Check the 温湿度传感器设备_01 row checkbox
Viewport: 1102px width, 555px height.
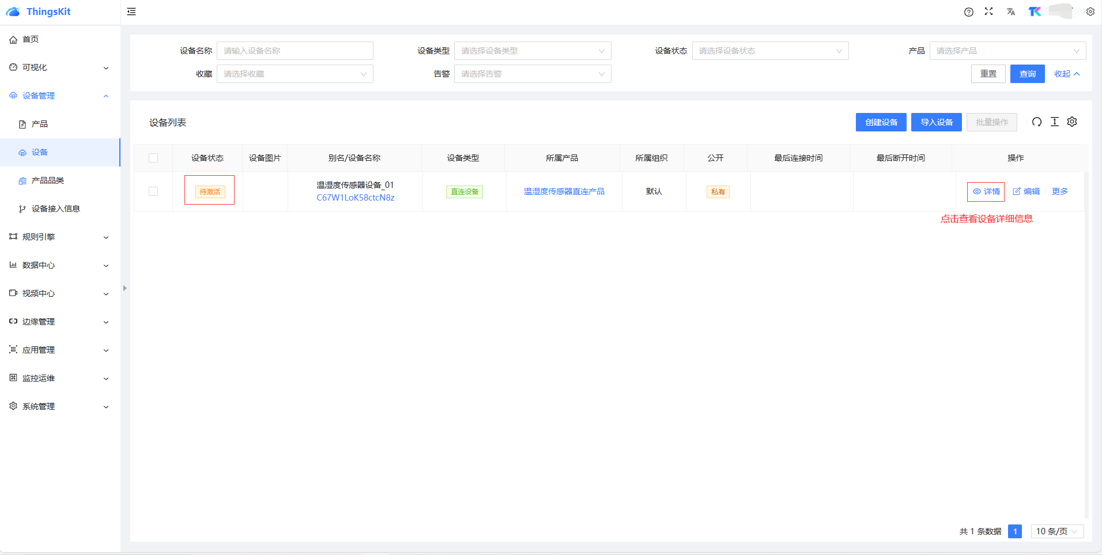click(x=153, y=191)
